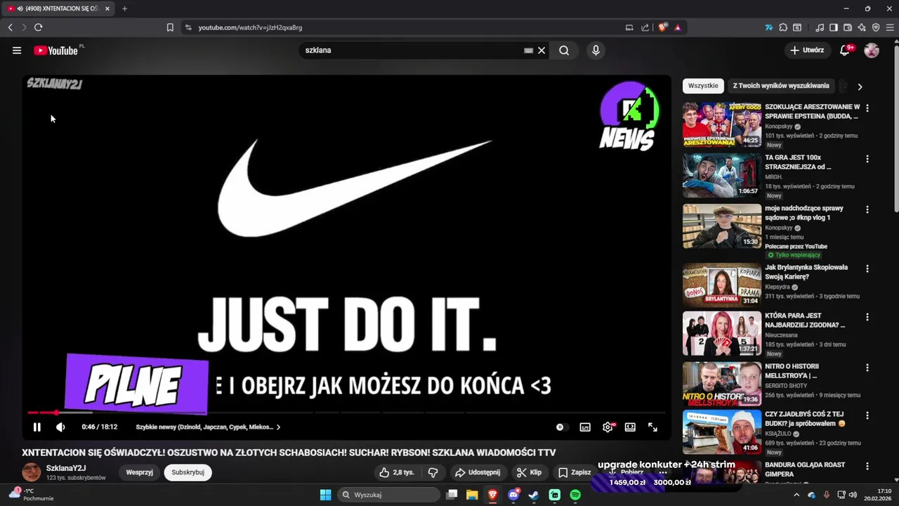Toggle subtitles in the player
Screen dimensions: 899x506
[x=585, y=427]
